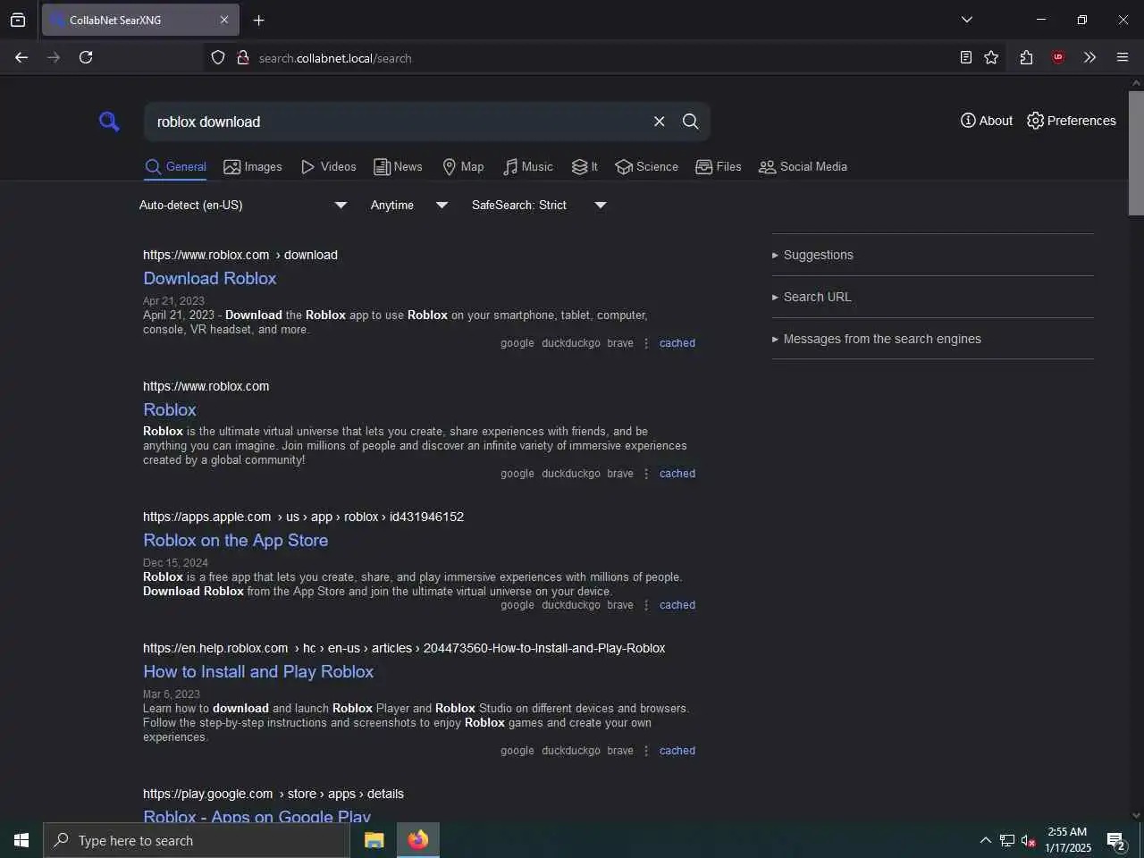This screenshot has width=1144, height=858.
Task: Open the uBlock Origin extension icon
Action: click(x=1058, y=57)
